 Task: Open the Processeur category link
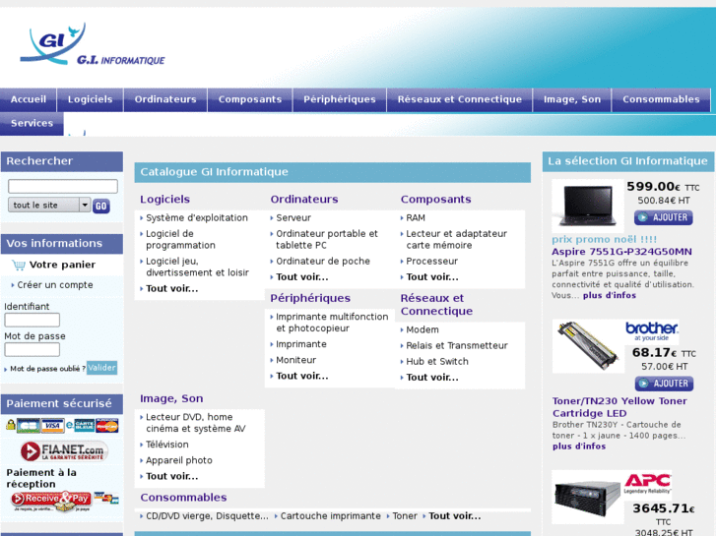[x=432, y=262]
